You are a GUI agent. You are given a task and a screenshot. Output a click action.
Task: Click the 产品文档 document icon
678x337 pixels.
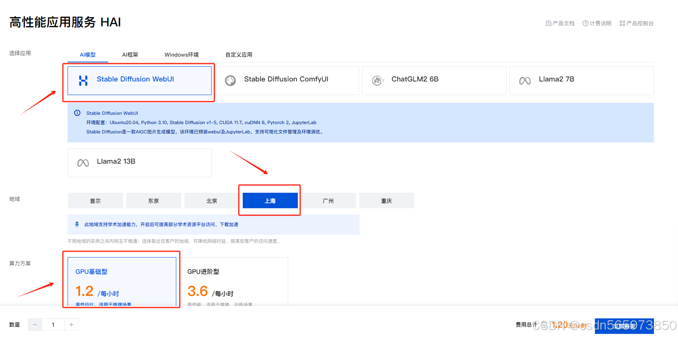(x=548, y=23)
